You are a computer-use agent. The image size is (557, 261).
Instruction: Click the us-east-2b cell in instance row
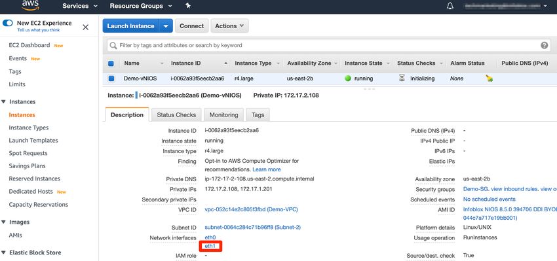[x=300, y=78]
